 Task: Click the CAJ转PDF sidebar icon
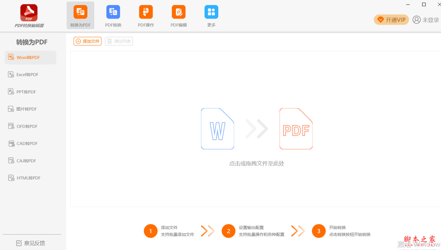[11, 161]
